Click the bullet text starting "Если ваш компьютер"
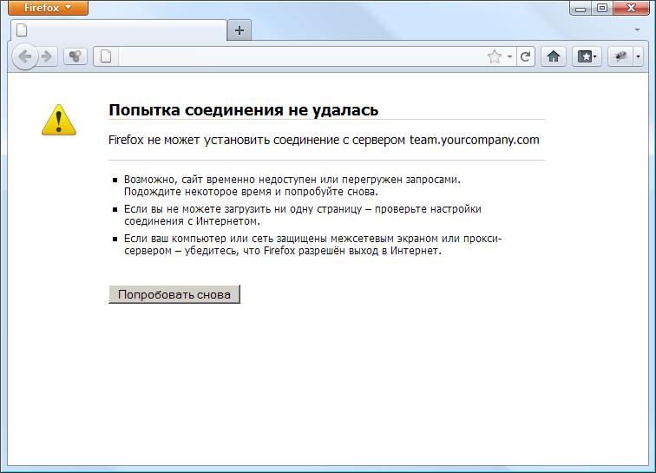 [x=312, y=245]
